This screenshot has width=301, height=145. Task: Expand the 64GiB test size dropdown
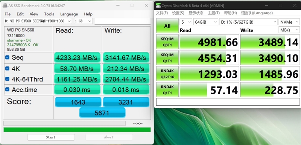pyautogui.click(x=205, y=22)
